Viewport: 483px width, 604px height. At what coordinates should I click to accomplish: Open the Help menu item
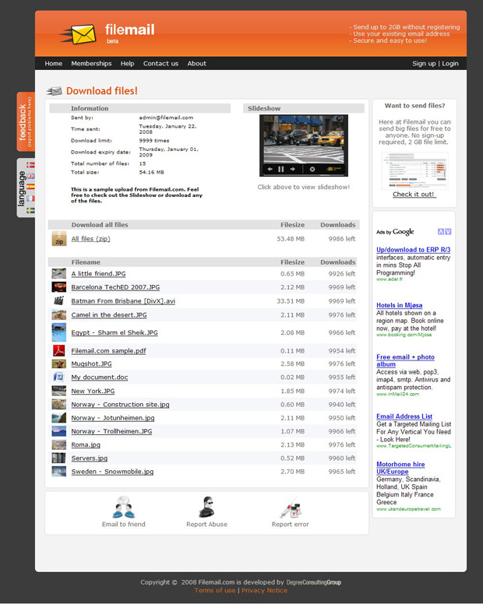point(127,64)
